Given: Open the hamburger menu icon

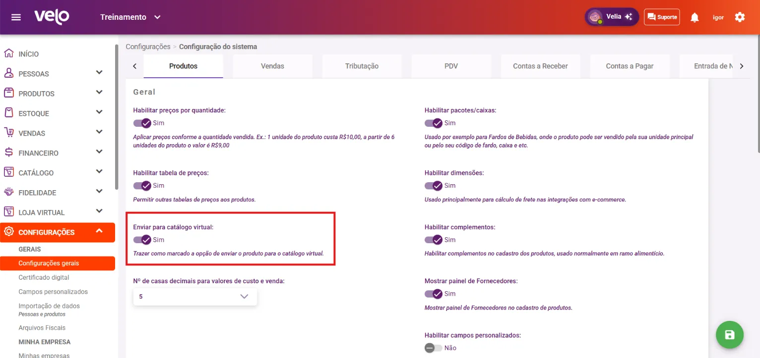Looking at the screenshot, I should pyautogui.click(x=16, y=17).
